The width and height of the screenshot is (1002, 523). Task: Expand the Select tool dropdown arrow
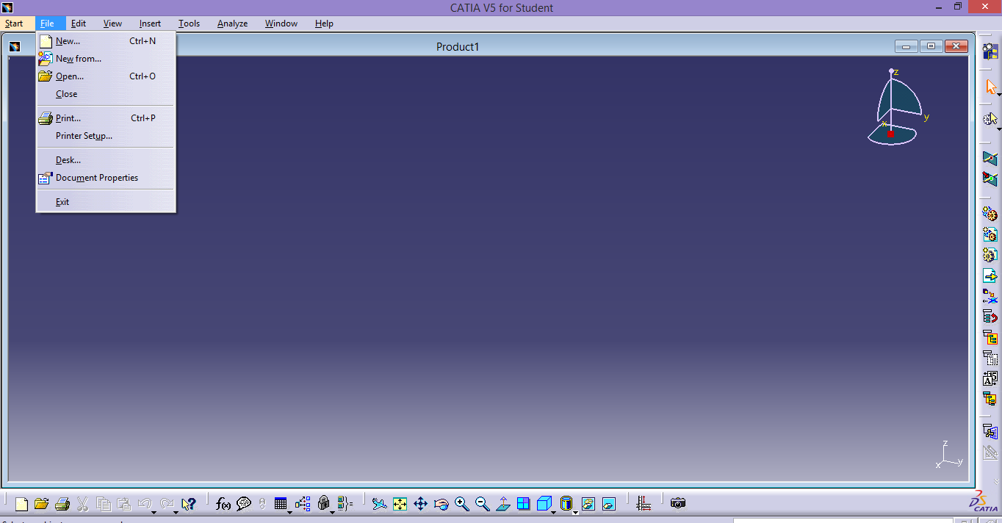click(999, 95)
